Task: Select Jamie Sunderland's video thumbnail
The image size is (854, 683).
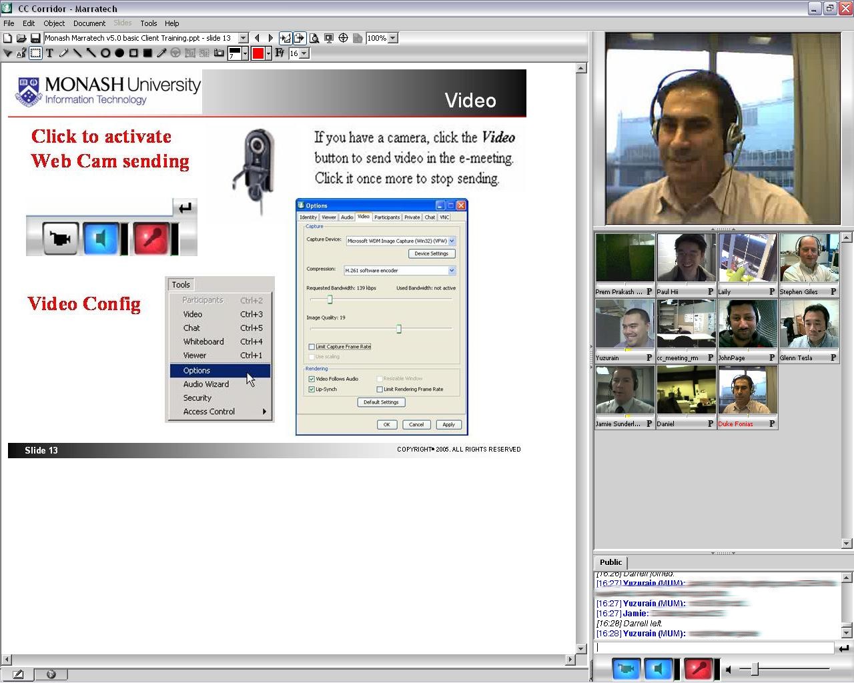Action: coord(624,391)
